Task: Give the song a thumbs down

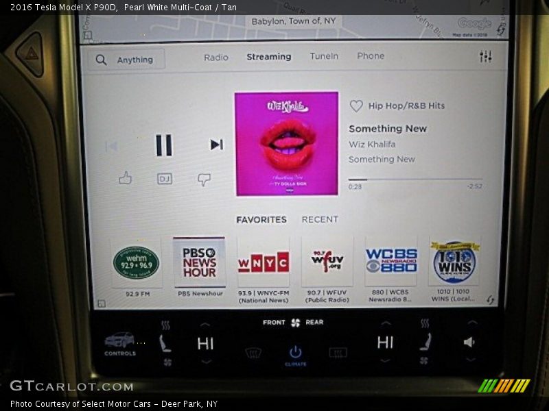Action: (204, 179)
